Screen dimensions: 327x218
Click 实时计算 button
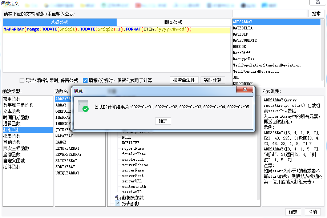point(213,80)
